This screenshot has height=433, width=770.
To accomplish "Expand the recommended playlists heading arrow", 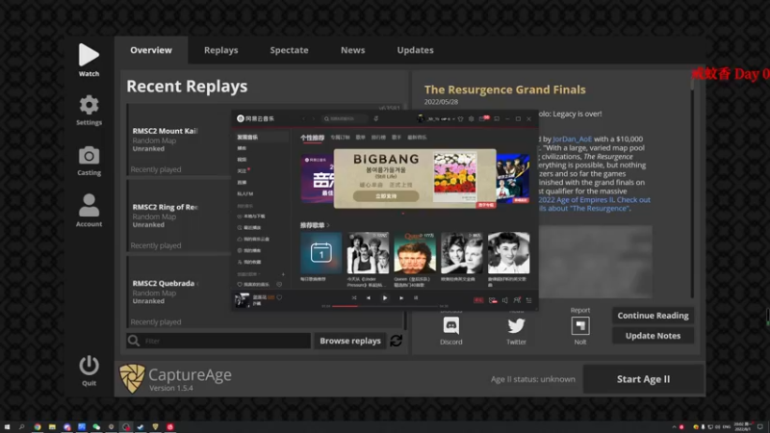I will coord(328,225).
